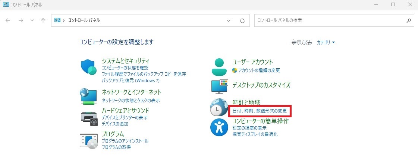This screenshot has width=418, height=160.
Task: Open 時計と地域 category heading
Action: coord(246,102)
